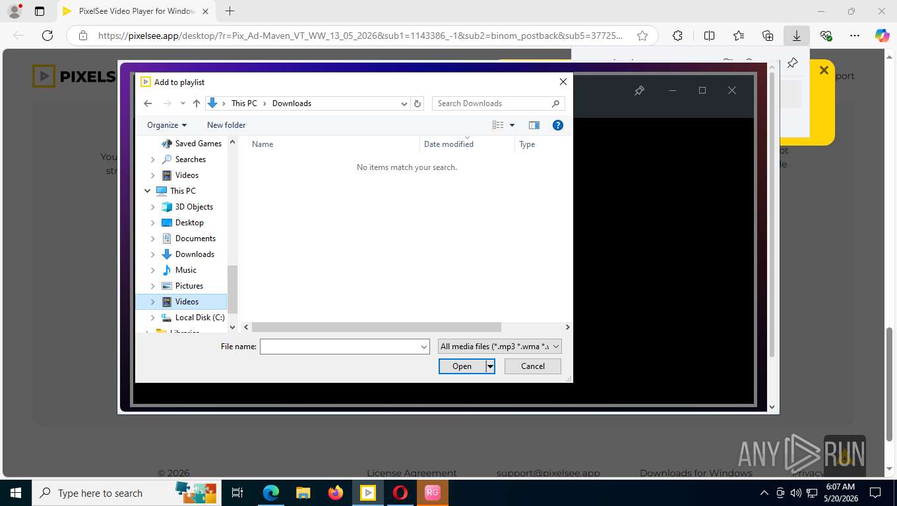
Task: Add page to favorites star icon
Action: 642,36
